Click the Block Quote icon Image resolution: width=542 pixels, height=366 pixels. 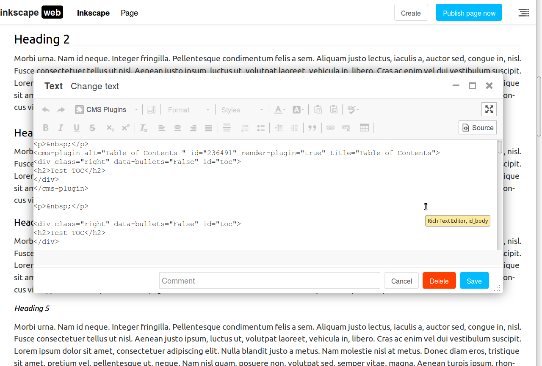(x=312, y=128)
